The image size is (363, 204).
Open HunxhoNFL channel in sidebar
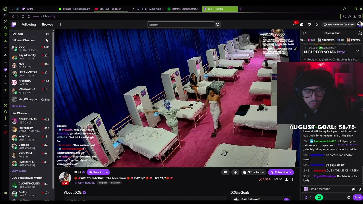click(x=31, y=163)
